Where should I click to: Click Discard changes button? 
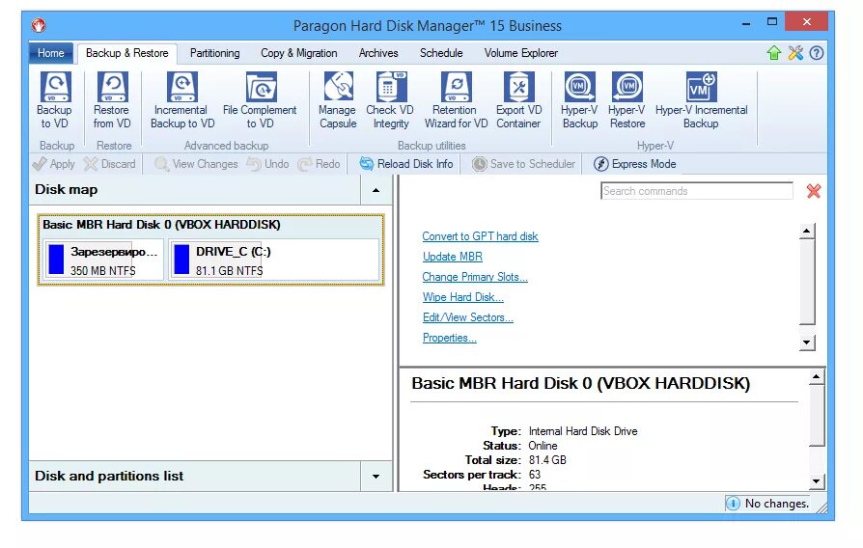click(109, 164)
